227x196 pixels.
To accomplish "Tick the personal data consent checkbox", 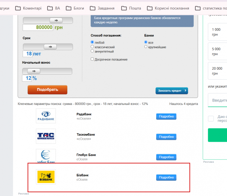I will pos(211,119).
